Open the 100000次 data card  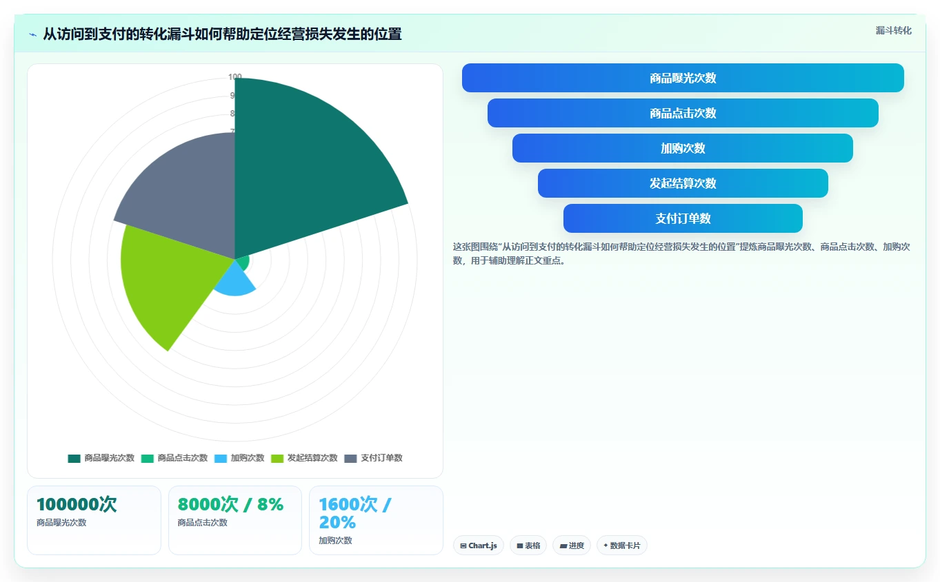(94, 520)
